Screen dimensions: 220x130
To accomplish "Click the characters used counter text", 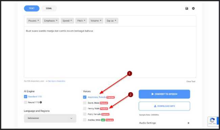I will tap(34, 81).
